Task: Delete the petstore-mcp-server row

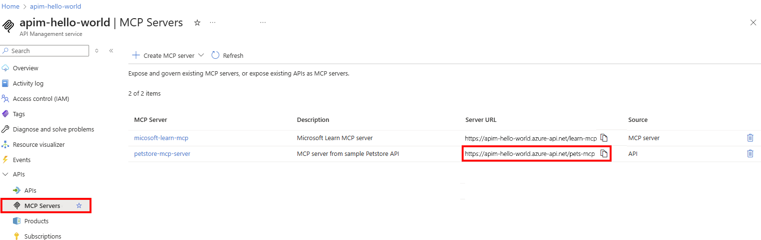Action: click(x=750, y=153)
